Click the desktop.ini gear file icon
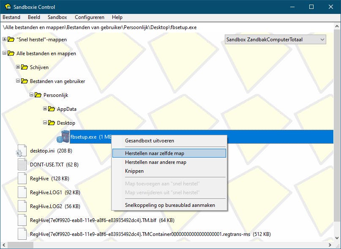The image size is (341, 249). coord(21,151)
